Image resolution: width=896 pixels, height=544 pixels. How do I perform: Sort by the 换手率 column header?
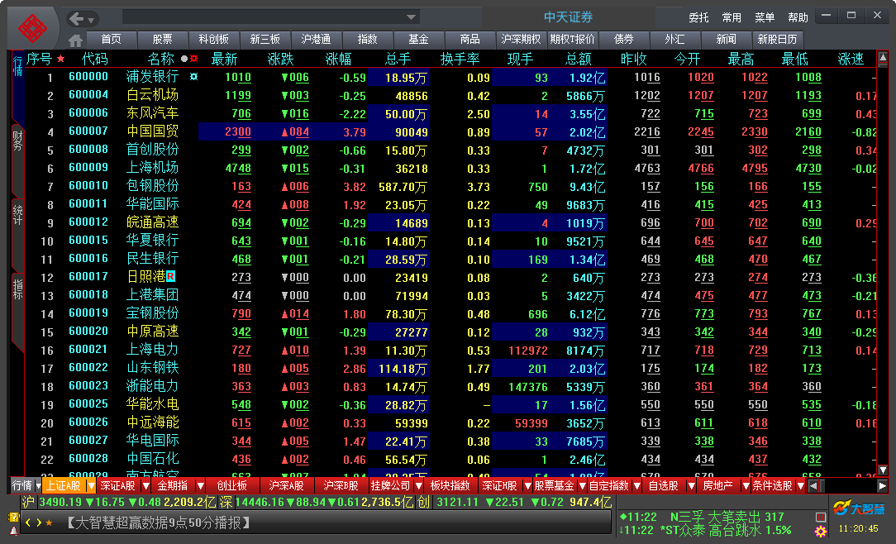click(460, 59)
